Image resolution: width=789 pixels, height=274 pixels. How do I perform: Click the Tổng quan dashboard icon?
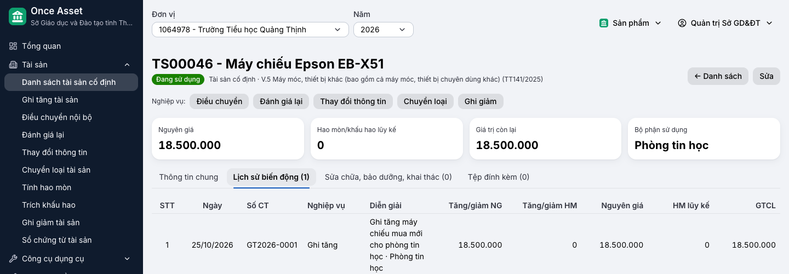13,46
